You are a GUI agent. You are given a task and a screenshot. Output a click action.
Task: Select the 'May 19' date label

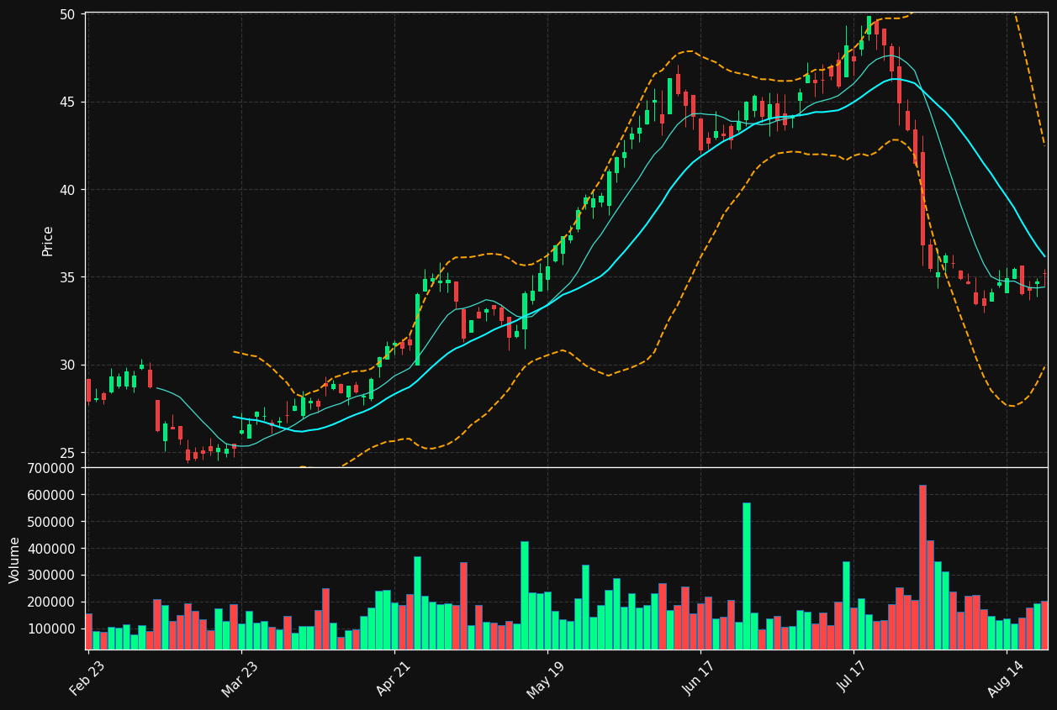(547, 679)
